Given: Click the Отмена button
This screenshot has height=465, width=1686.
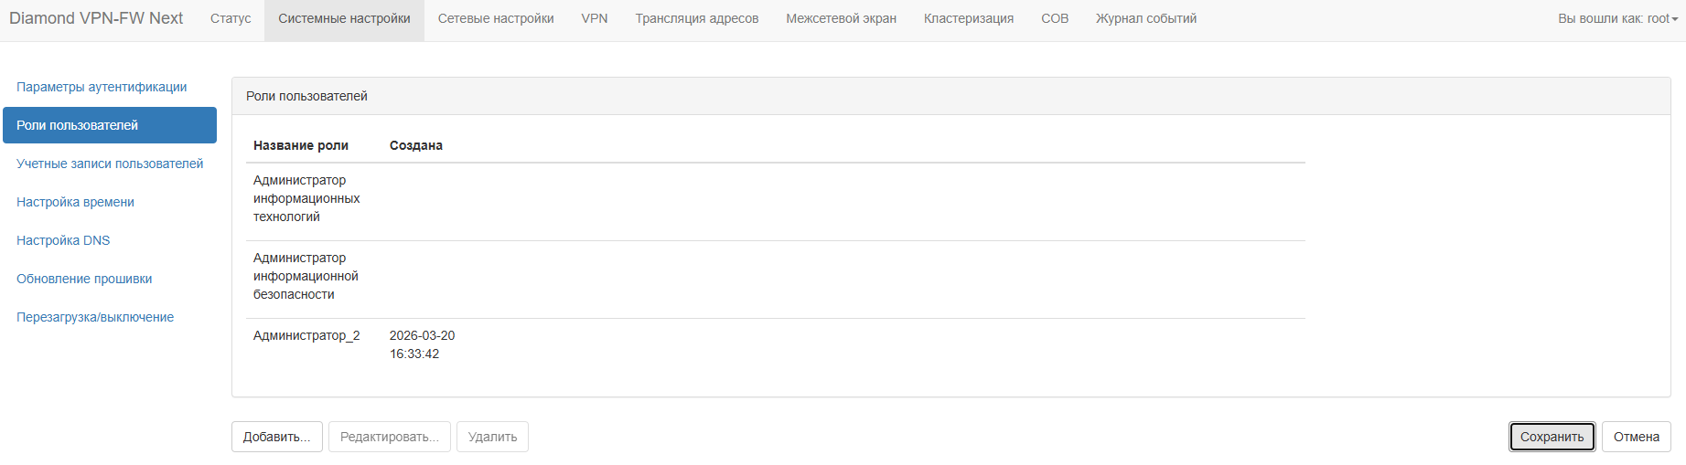Looking at the screenshot, I should tap(1636, 437).
